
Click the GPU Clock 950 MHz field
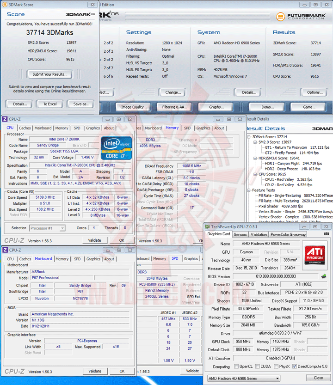(243, 342)
